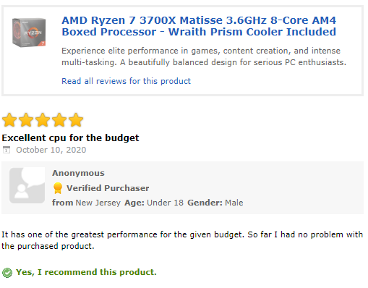The width and height of the screenshot is (368, 288).
Task: Click the product description paragraph
Action: coord(204,56)
